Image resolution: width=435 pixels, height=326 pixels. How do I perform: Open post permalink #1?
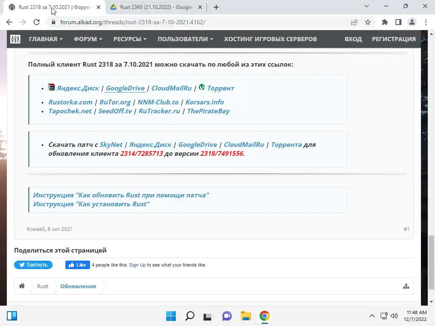point(407,229)
